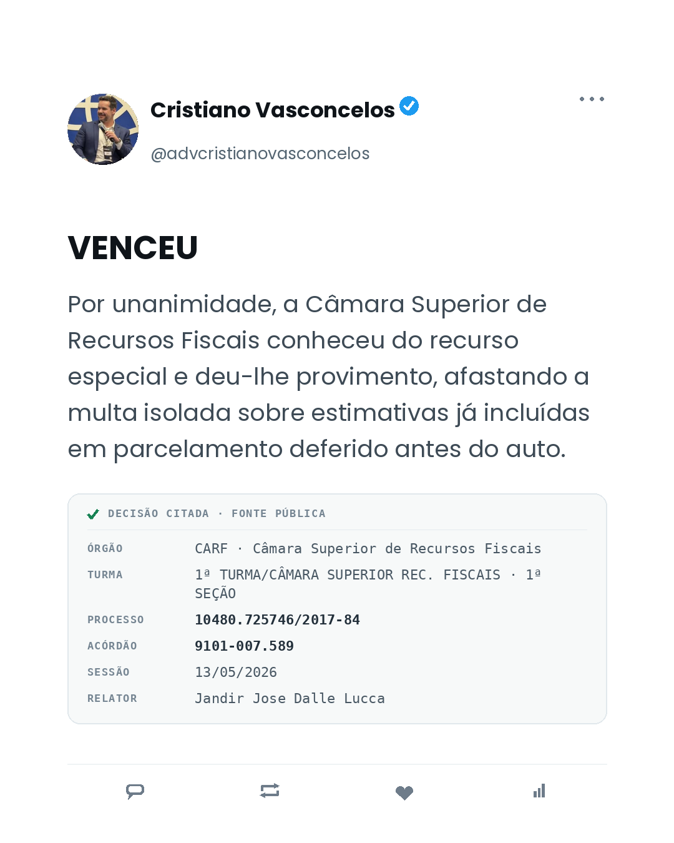Click the DECISÃO CITADA · FONTE PÚBLICA header
This screenshot has height=843, width=674.
click(x=217, y=513)
